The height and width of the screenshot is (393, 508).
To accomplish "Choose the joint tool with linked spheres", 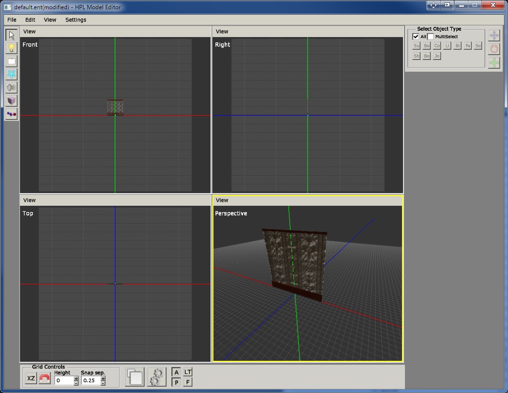I will (x=12, y=114).
